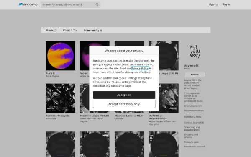Focus the artist, album, or track search field
251x157 pixels.
[70, 5]
